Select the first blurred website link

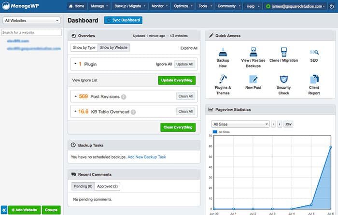point(18,41)
